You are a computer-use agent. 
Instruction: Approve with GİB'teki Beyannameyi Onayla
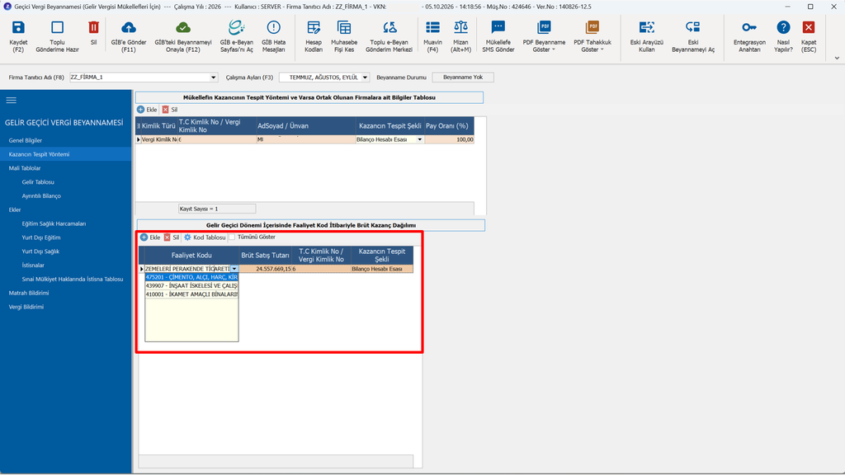click(x=183, y=36)
